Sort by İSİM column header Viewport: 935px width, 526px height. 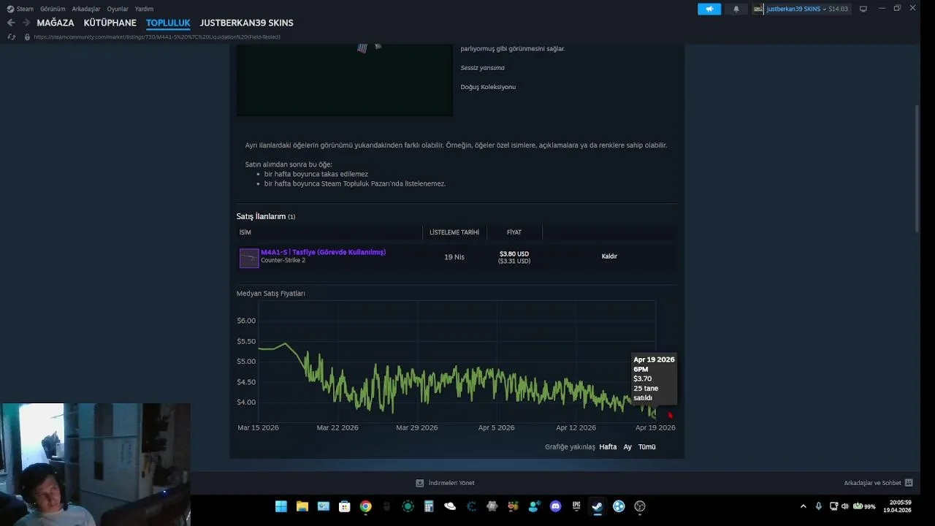tap(245, 232)
